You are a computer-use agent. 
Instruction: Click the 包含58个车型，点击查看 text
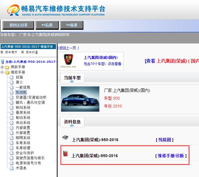coord(102,64)
